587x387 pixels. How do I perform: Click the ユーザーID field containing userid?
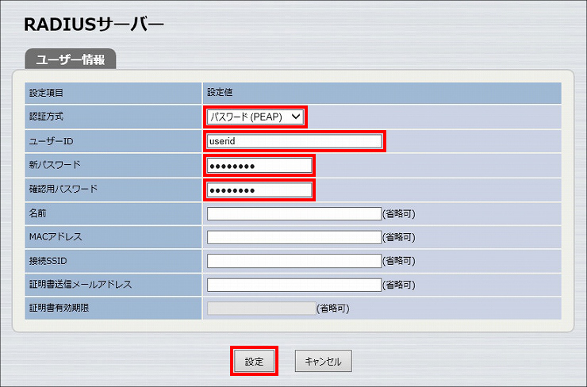tap(294, 141)
